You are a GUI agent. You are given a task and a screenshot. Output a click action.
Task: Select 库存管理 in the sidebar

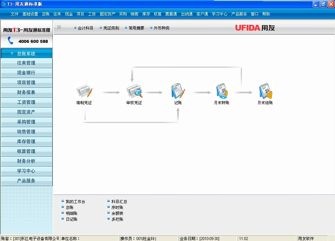(x=27, y=142)
